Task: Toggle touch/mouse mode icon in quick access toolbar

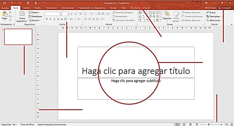Action: [36, 3]
